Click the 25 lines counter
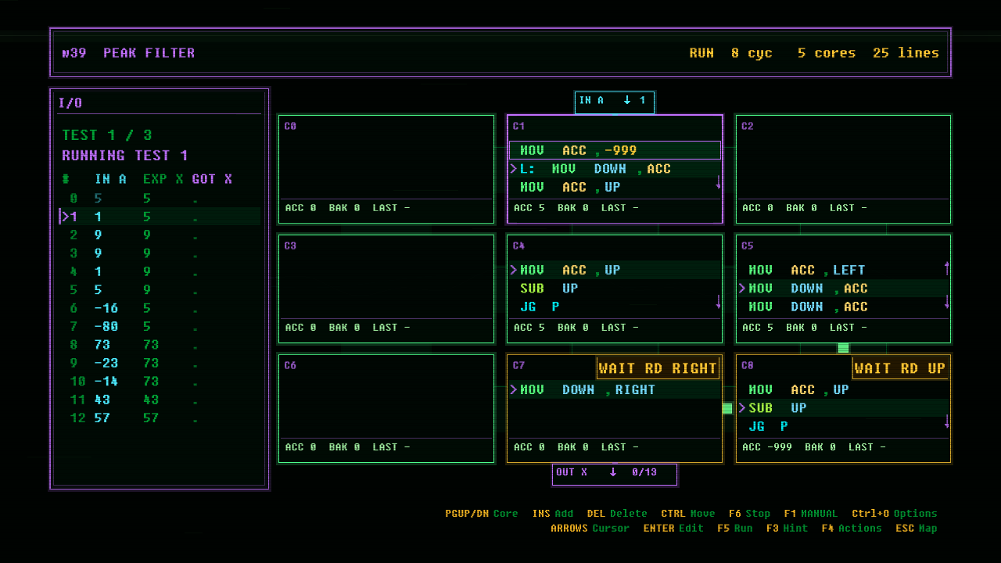Viewport: 1001px width, 563px height. (906, 53)
